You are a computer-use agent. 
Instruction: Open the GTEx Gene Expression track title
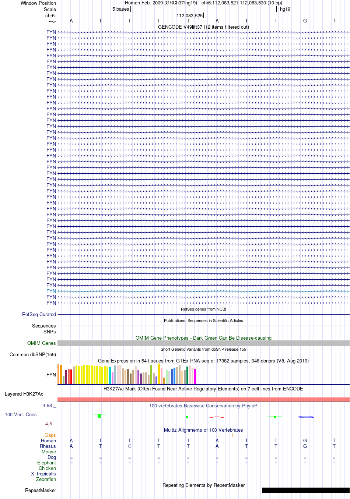tap(203, 361)
